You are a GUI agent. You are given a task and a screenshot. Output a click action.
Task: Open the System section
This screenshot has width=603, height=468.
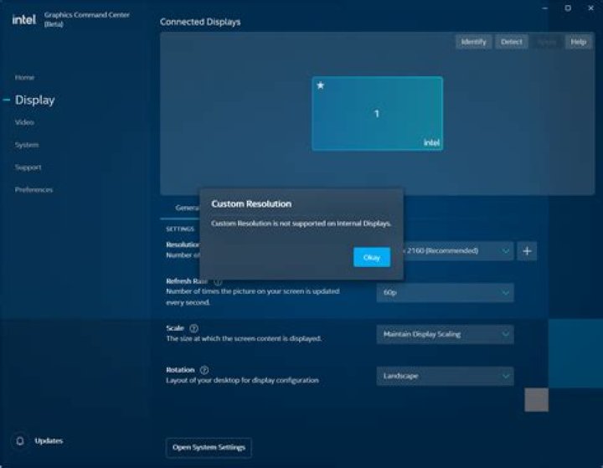27,145
